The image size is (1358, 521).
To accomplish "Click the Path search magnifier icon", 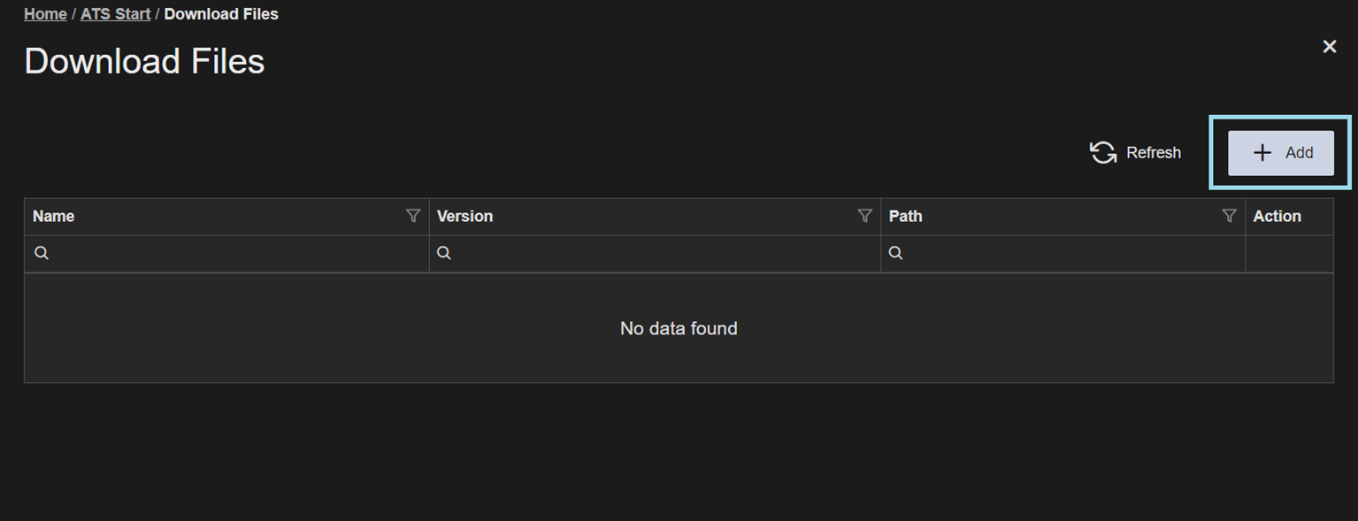I will [895, 254].
